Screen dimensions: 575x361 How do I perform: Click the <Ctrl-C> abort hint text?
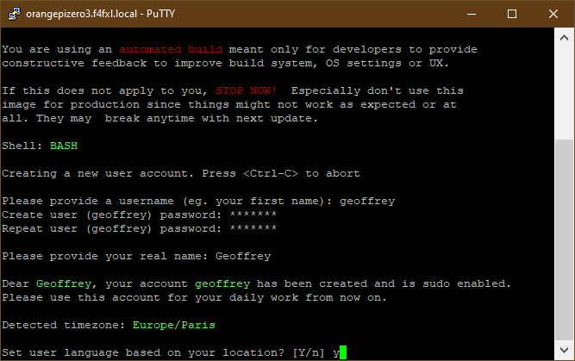pos(271,173)
